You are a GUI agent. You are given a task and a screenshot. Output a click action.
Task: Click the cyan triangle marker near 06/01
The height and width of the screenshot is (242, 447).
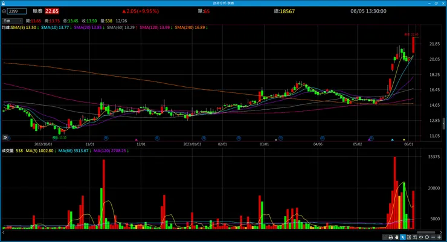tap(393, 139)
